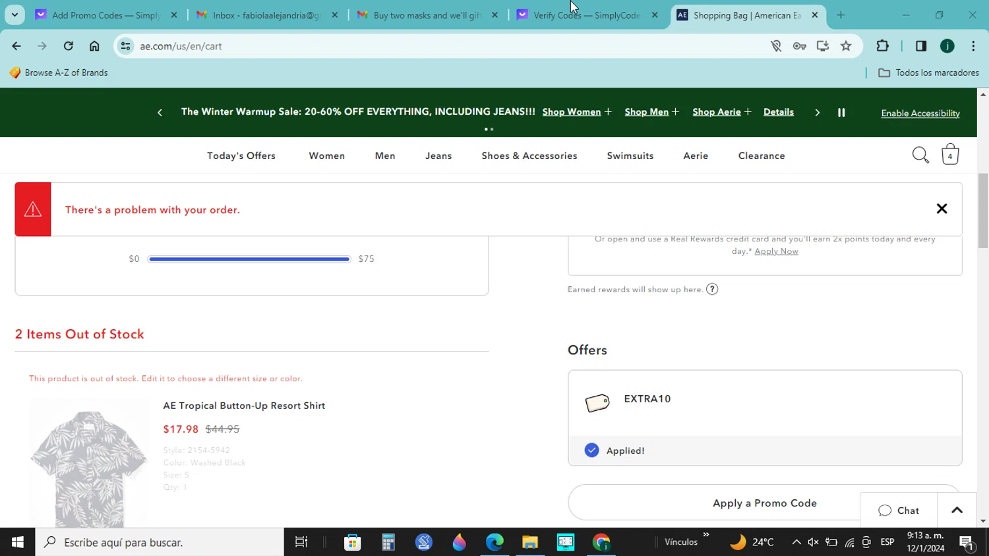
Task: Open a new browser tab
Action: pos(841,15)
